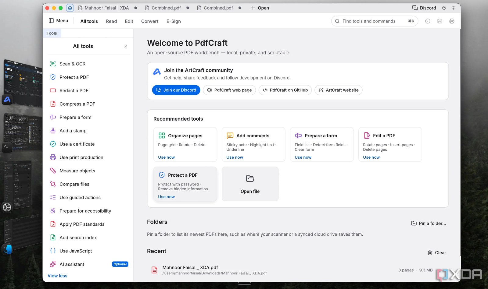The width and height of the screenshot is (488, 289).
Task: Go to the E-Sign tab
Action: click(x=174, y=21)
